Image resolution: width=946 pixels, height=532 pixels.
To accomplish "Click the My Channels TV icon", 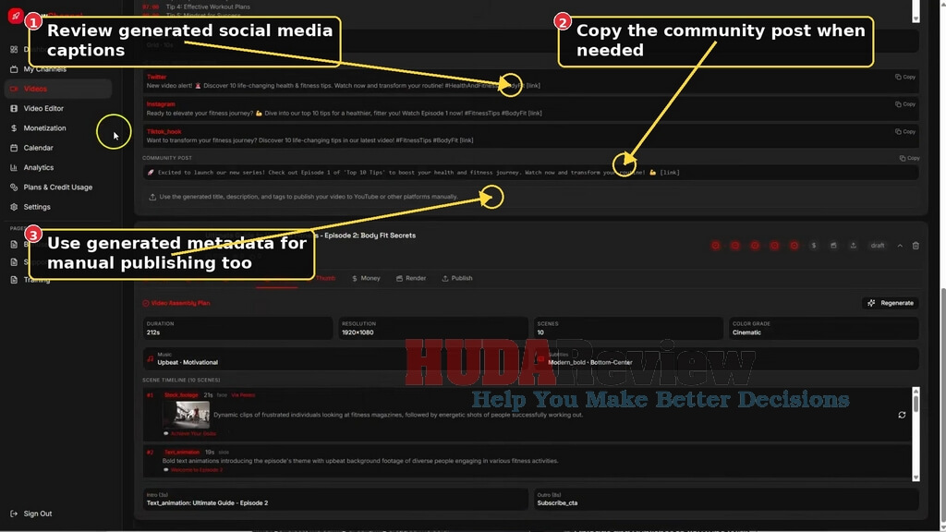I will (14, 69).
